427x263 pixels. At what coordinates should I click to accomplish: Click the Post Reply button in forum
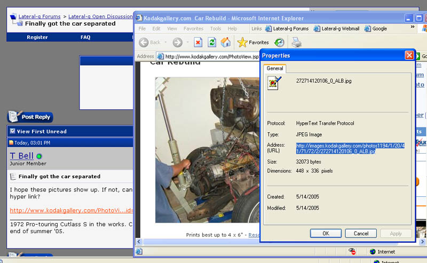point(30,117)
